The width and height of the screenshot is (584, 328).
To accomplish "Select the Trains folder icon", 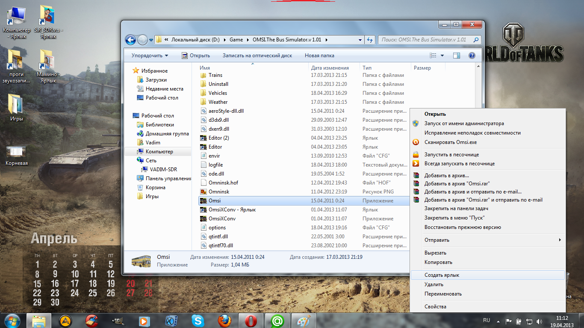I will coord(204,75).
